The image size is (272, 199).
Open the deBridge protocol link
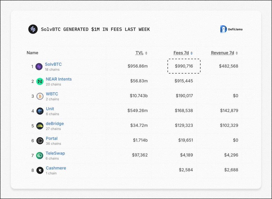point(55,123)
